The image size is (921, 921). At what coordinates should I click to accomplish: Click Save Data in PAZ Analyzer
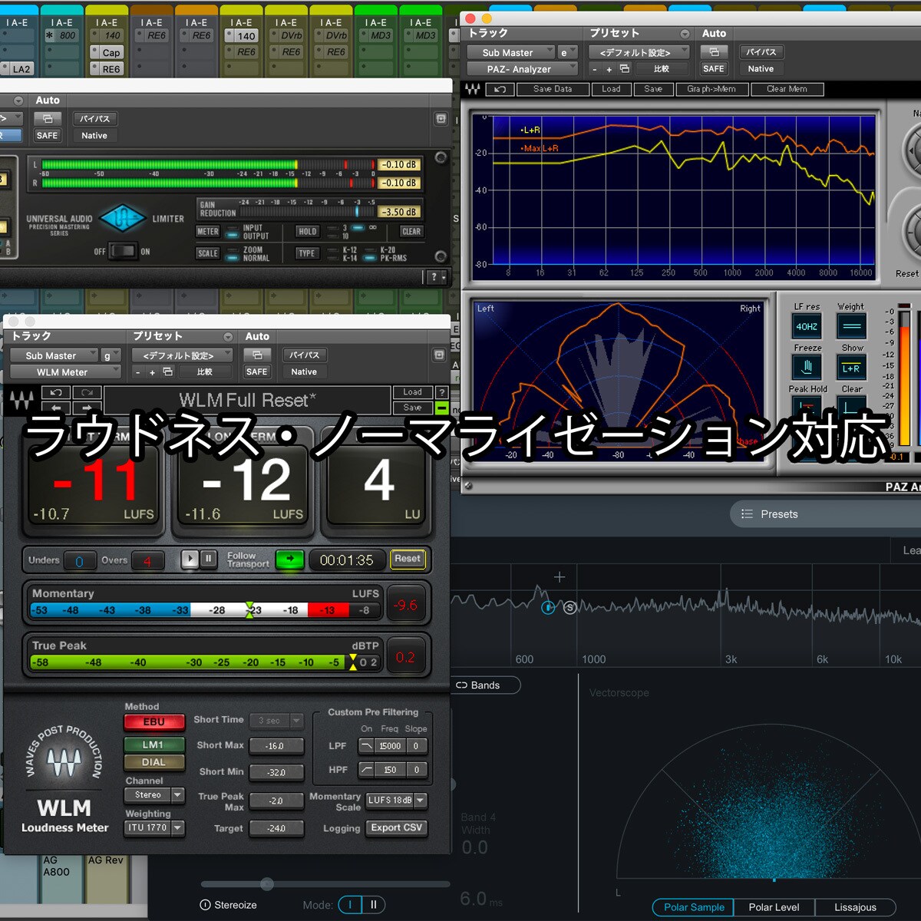(553, 89)
